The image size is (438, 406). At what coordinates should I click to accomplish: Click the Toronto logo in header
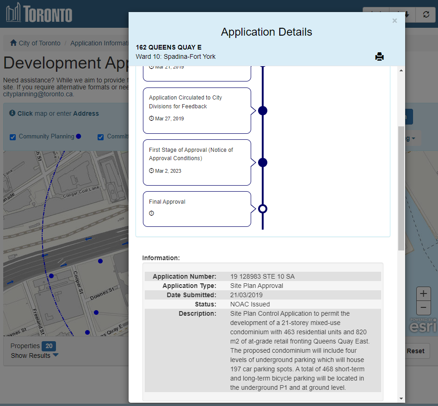click(39, 13)
